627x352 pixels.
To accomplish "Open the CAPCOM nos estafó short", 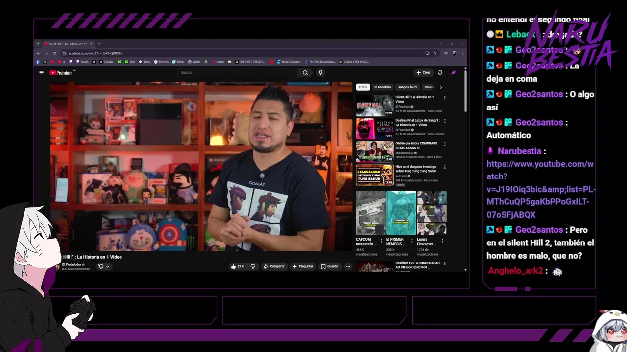I will pyautogui.click(x=370, y=213).
